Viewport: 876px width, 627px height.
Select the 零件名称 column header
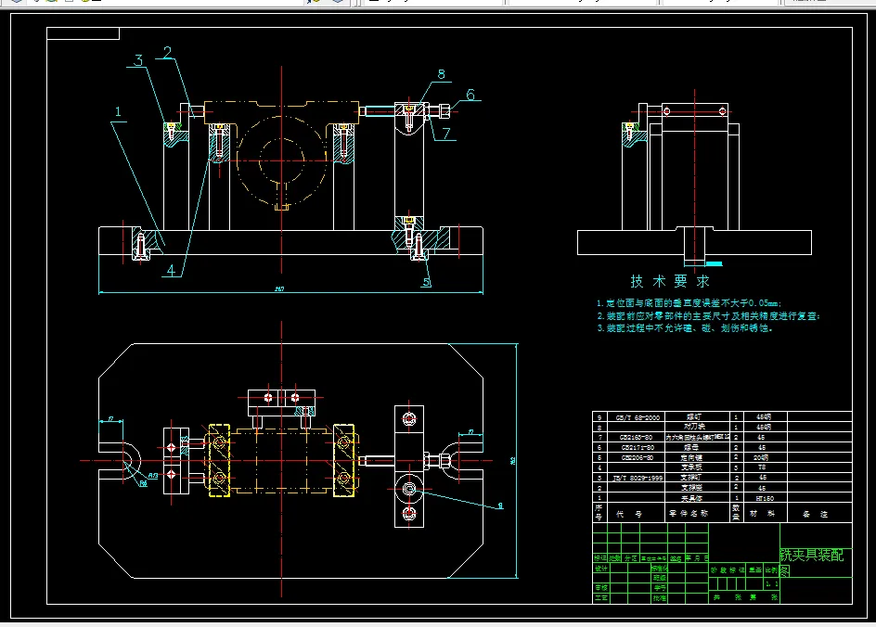point(689,514)
